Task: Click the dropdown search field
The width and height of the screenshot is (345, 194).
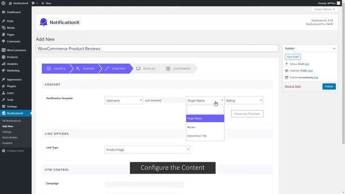Action: pyautogui.click(x=205, y=109)
